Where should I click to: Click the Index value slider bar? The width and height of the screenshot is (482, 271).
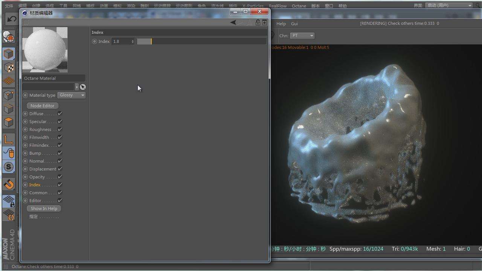[201, 41]
